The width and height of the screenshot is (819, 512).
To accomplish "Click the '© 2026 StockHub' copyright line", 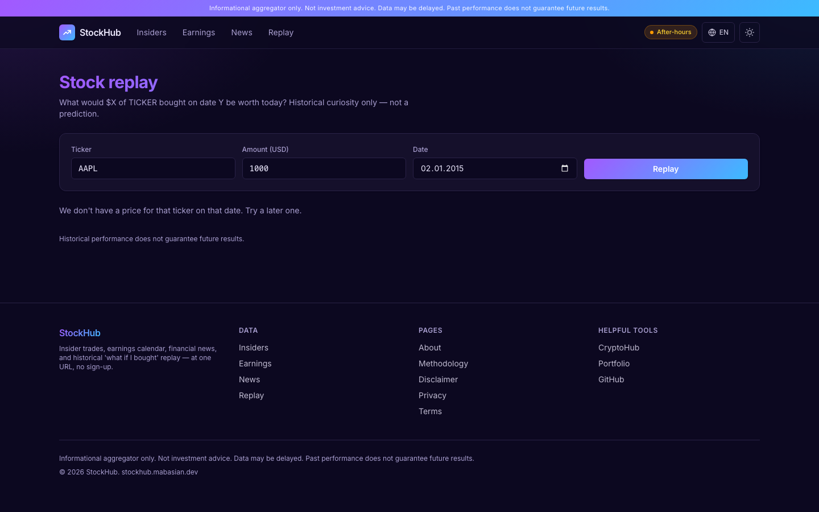I will pyautogui.click(x=129, y=472).
